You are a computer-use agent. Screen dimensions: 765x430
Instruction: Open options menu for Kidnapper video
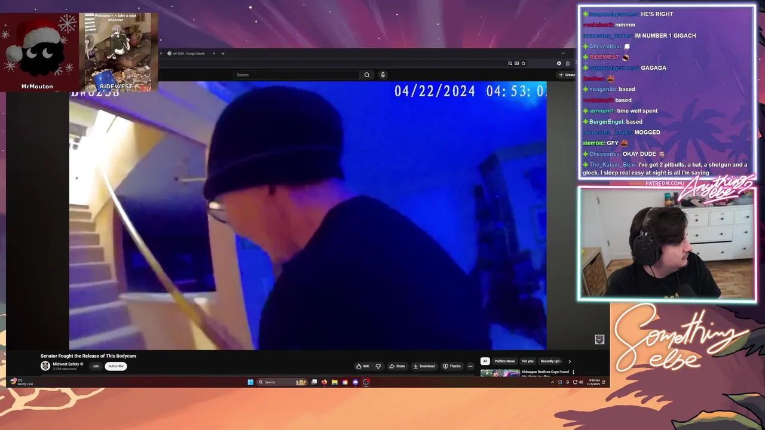(x=573, y=372)
